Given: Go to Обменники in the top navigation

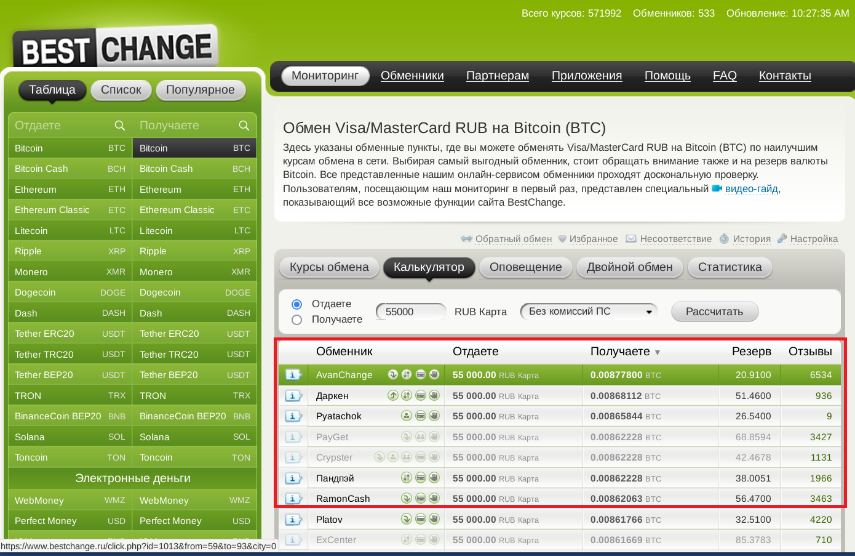Looking at the screenshot, I should [412, 76].
